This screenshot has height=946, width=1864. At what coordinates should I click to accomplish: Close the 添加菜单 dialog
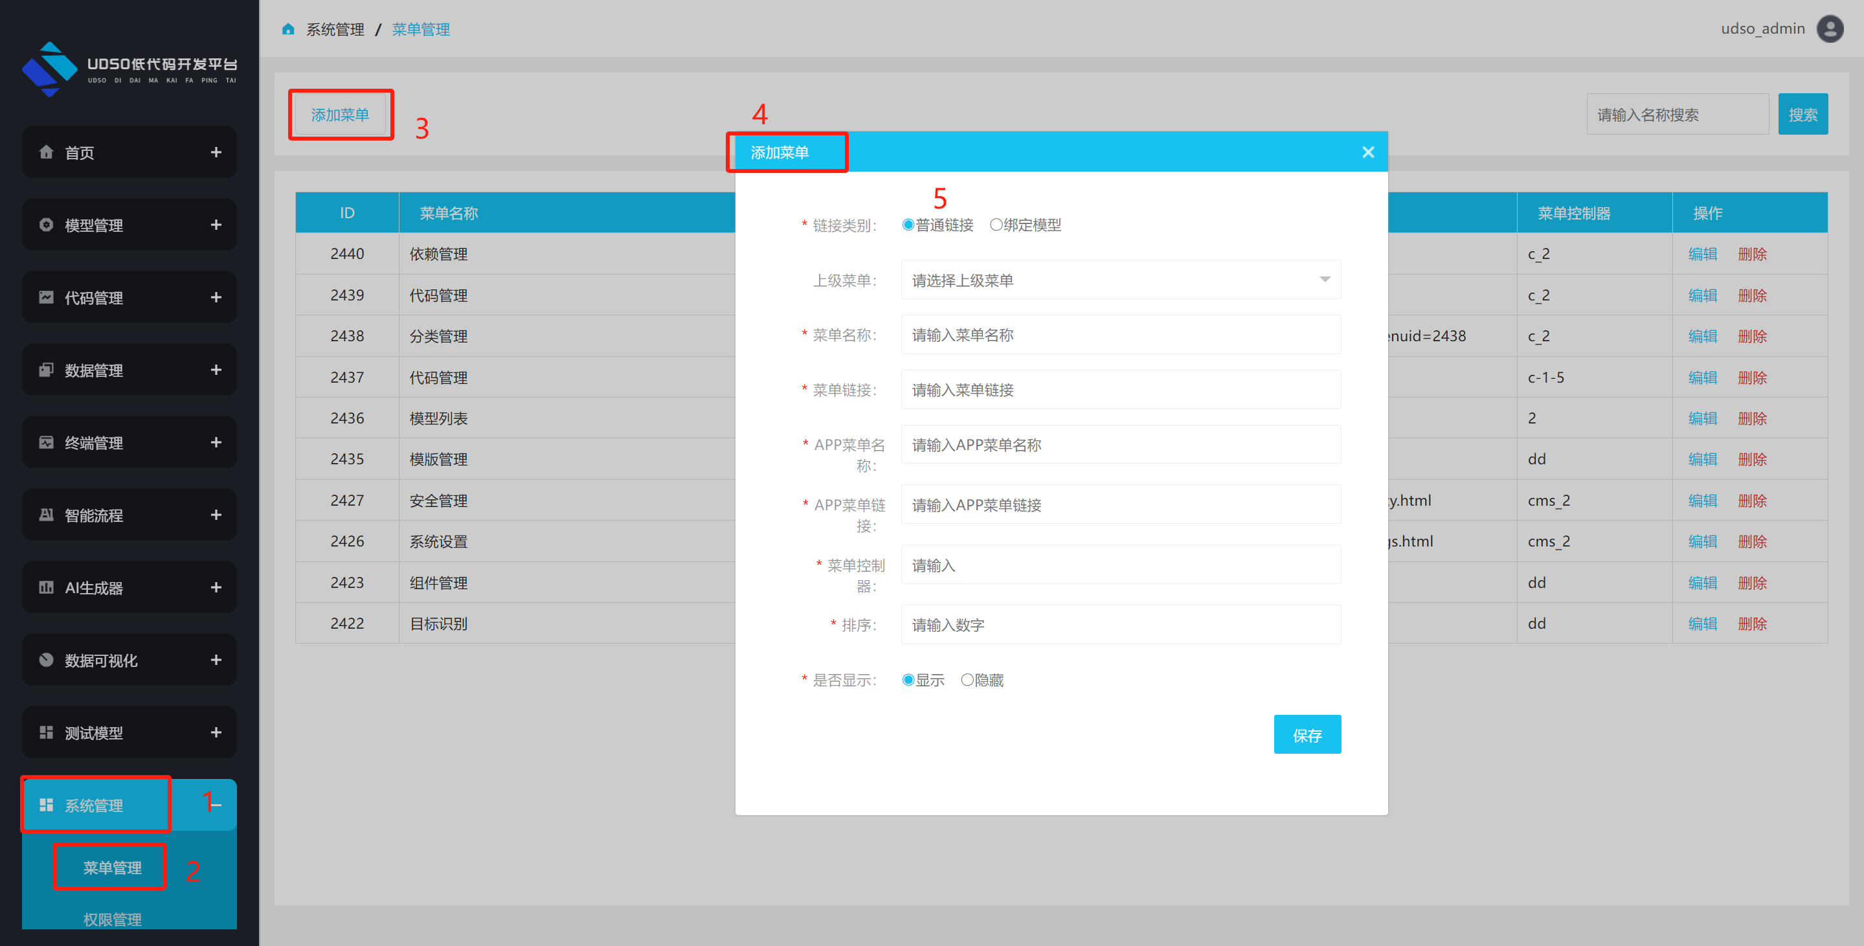(1367, 152)
